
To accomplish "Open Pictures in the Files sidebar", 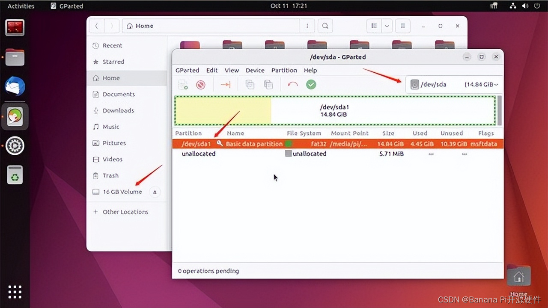I will pyautogui.click(x=127, y=143).
